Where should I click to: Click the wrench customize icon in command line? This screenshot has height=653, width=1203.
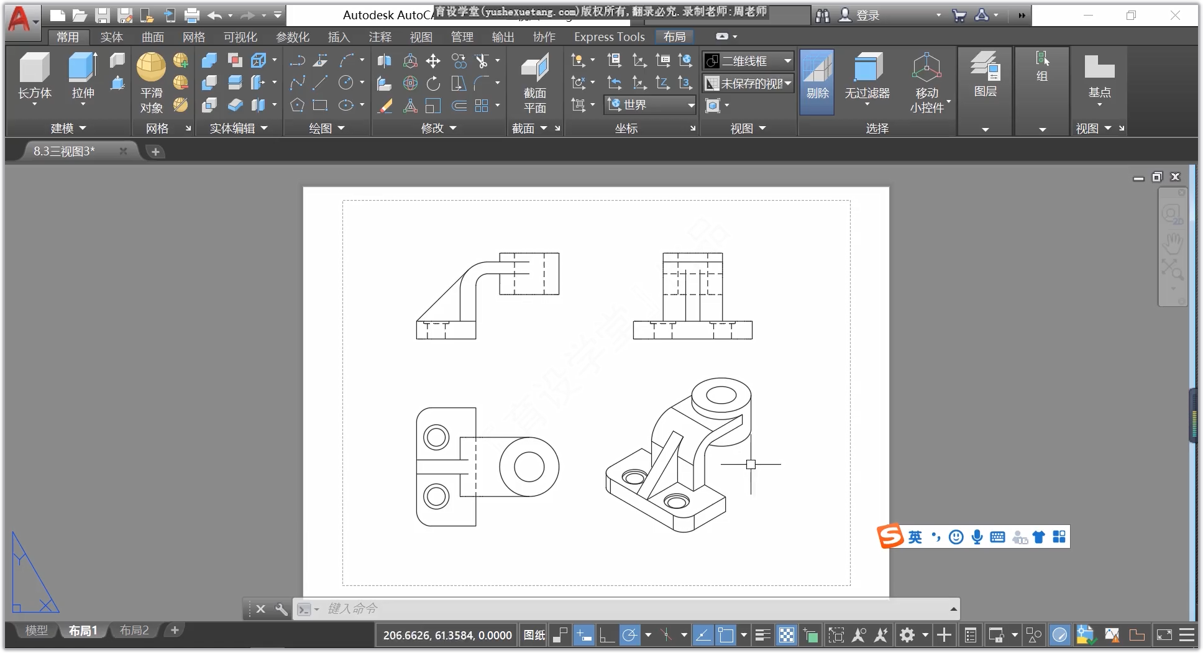pyautogui.click(x=281, y=609)
